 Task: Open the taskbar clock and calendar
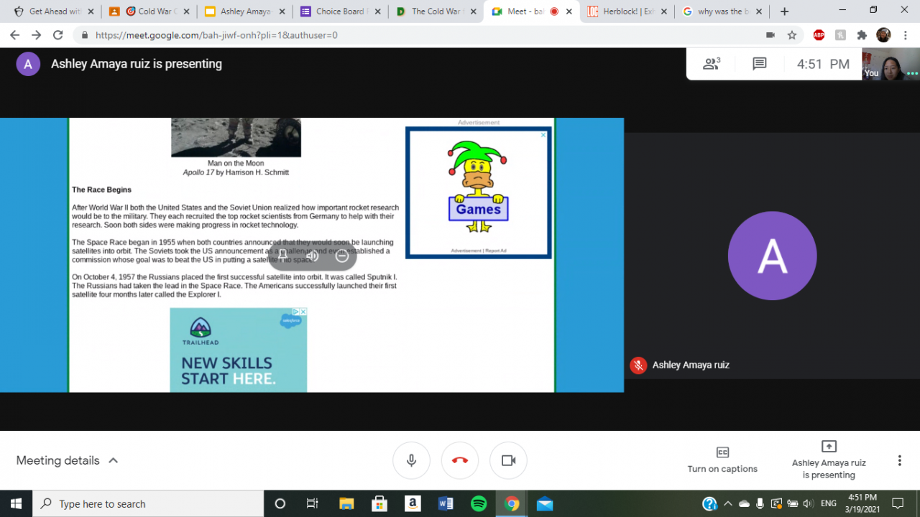(x=862, y=503)
